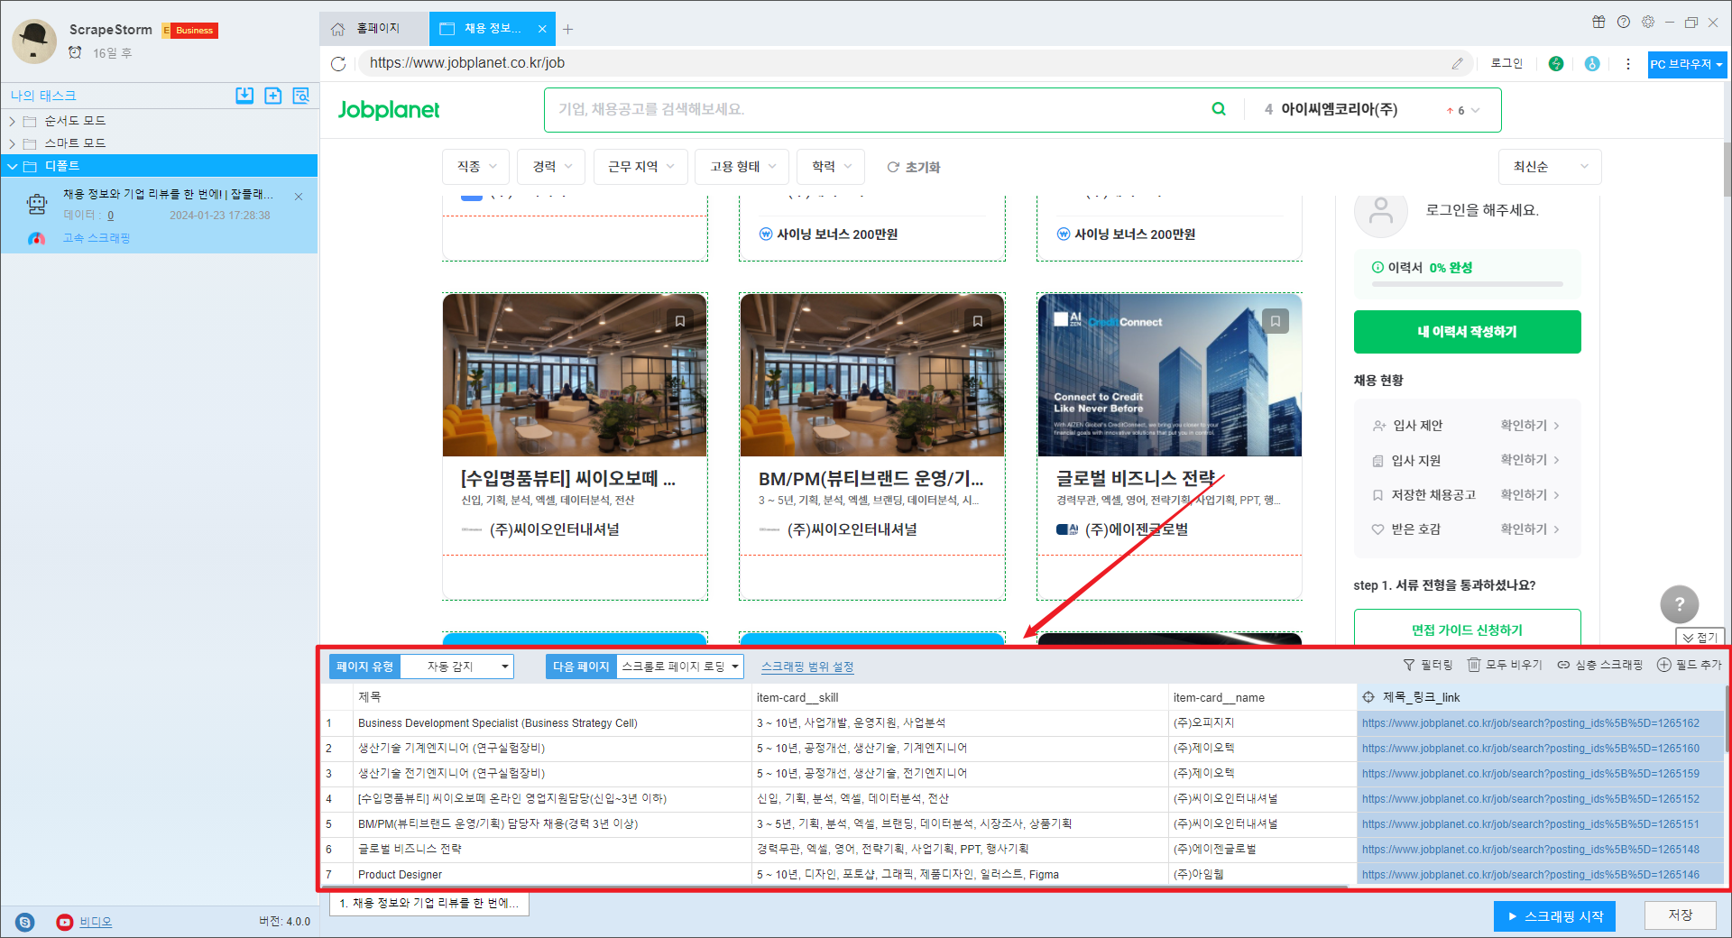The image size is (1732, 938).
Task: Open the 고용 형태 filter dropdown
Action: [742, 167]
